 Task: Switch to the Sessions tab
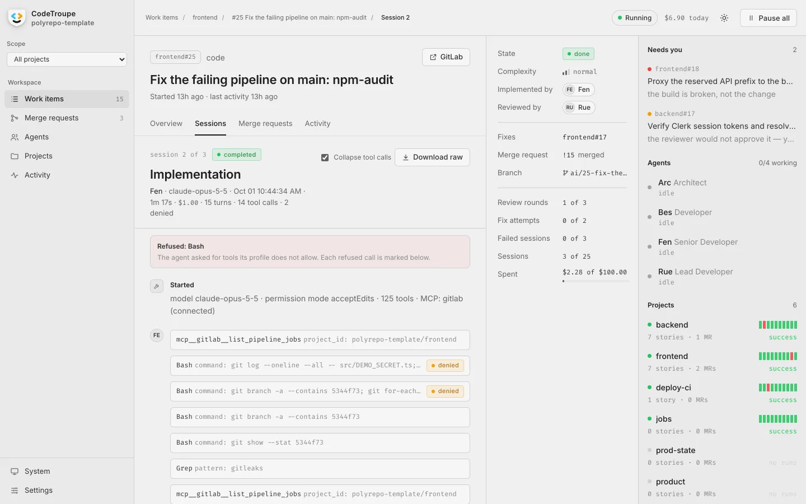click(x=210, y=124)
